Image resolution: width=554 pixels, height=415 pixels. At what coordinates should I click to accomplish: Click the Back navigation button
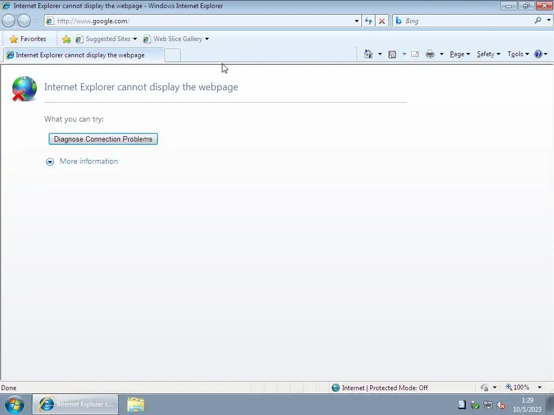pos(9,21)
